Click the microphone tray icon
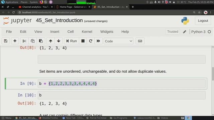The image size is (214, 120). click(x=155, y=2)
